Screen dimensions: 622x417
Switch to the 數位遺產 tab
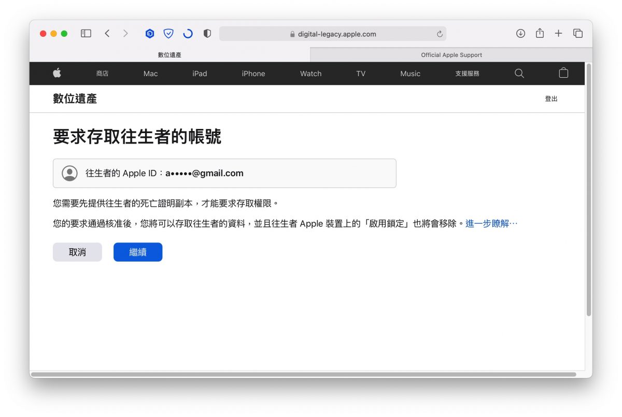170,55
